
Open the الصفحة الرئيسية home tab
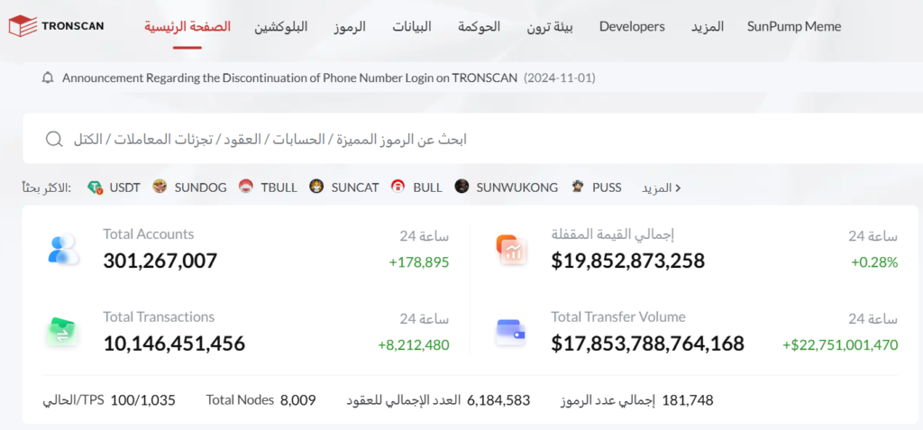point(187,26)
